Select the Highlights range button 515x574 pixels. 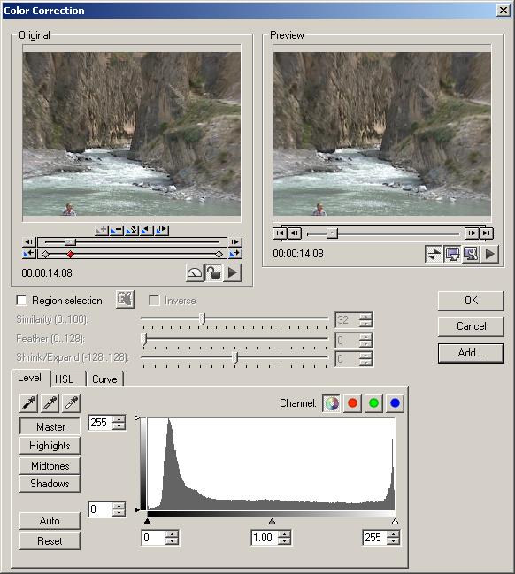click(50, 446)
